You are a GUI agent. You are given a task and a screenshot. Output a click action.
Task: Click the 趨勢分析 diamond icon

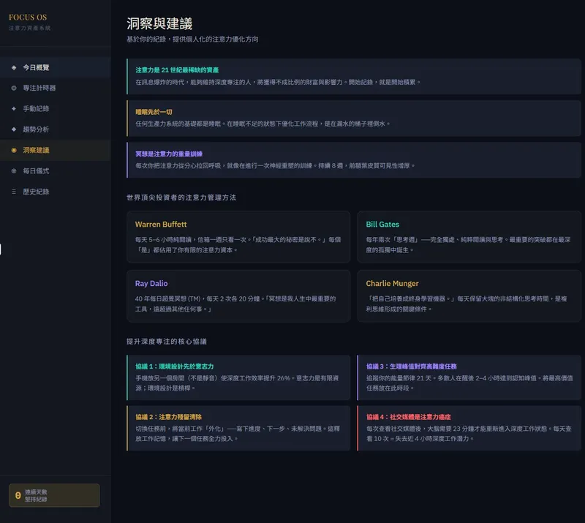coord(14,129)
